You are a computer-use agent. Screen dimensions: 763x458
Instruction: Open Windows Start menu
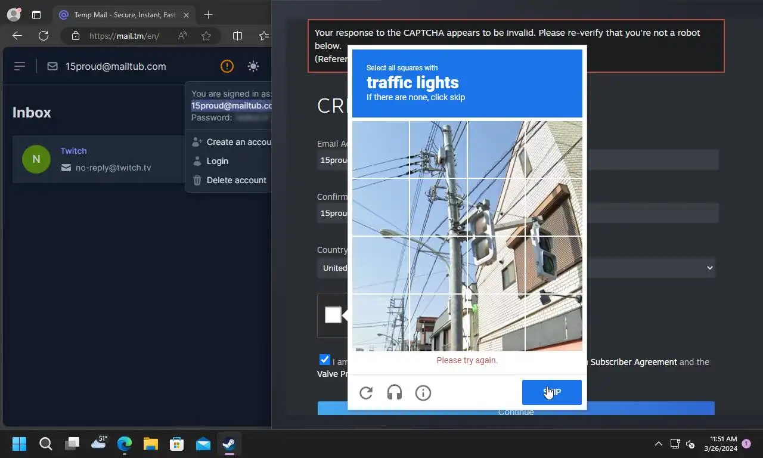[20, 444]
